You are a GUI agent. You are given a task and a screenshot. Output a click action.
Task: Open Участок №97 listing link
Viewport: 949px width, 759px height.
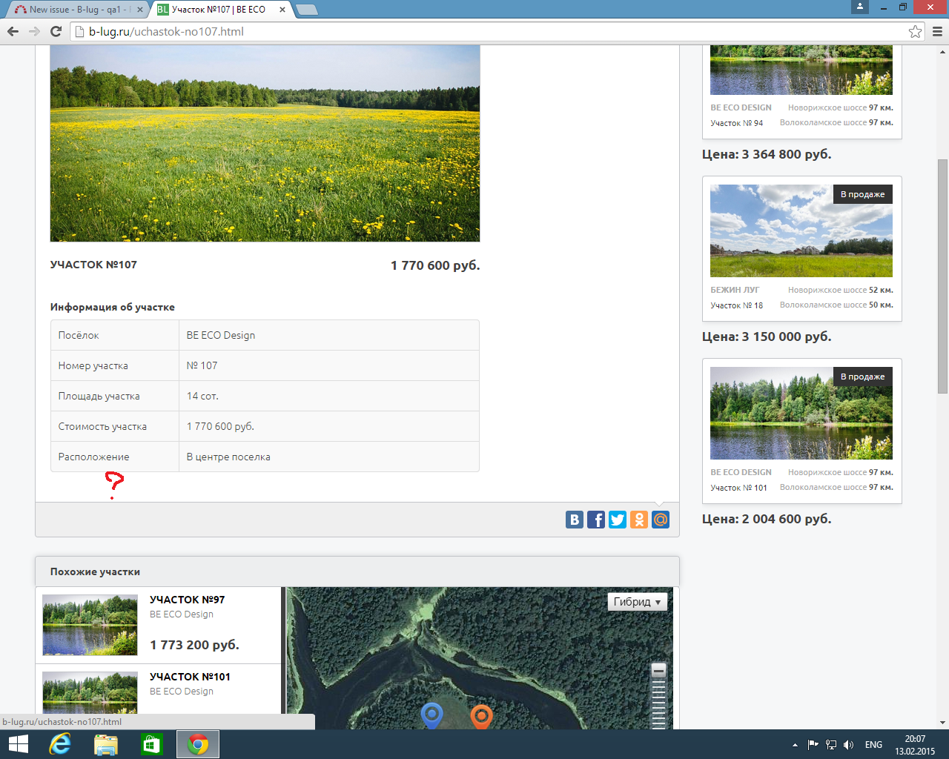point(187,600)
